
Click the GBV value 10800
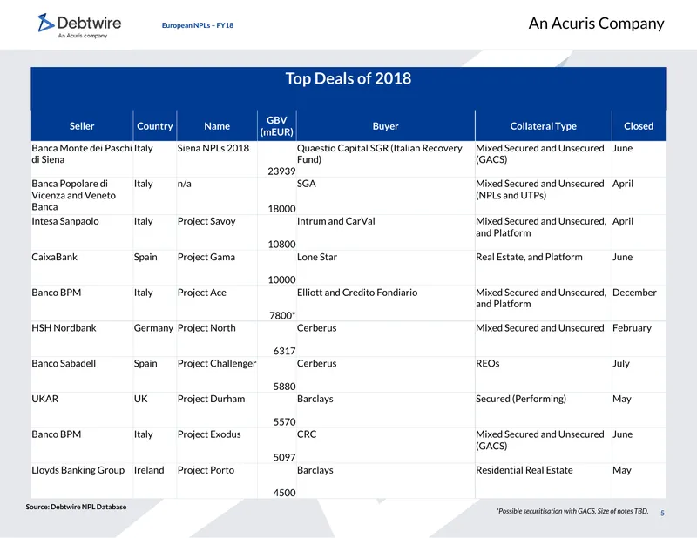point(281,245)
